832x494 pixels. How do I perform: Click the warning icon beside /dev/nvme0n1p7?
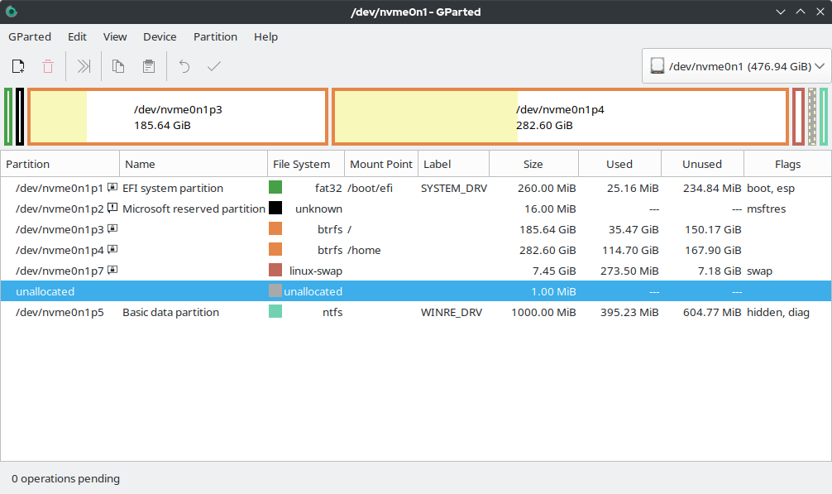[x=112, y=270]
